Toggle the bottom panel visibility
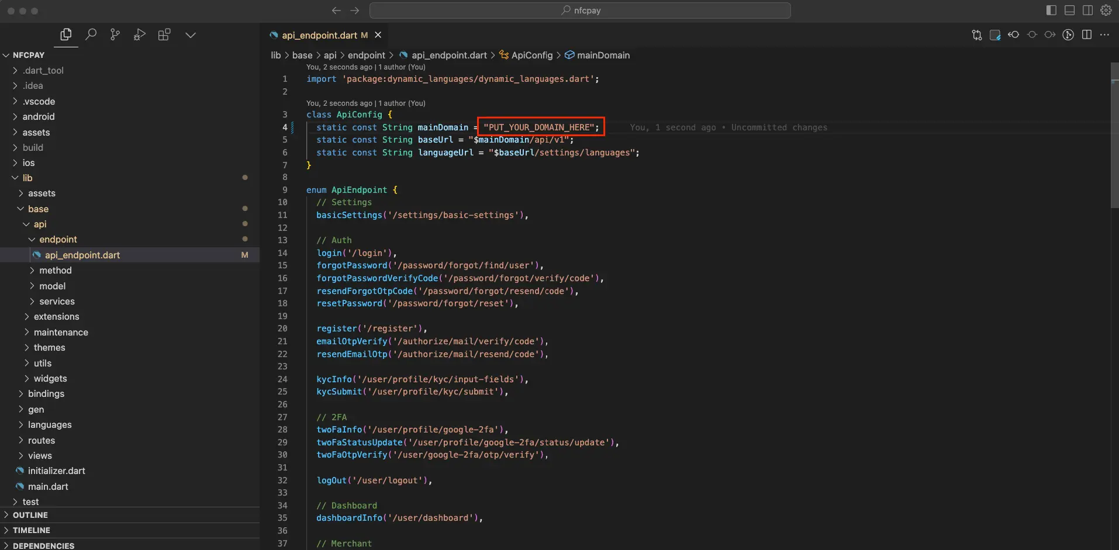The image size is (1119, 550). (x=1069, y=11)
